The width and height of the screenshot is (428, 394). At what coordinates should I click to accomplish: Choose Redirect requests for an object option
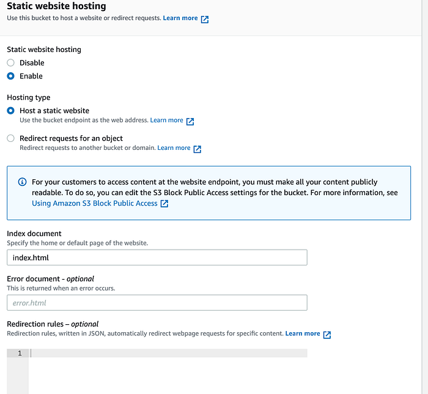[10, 138]
